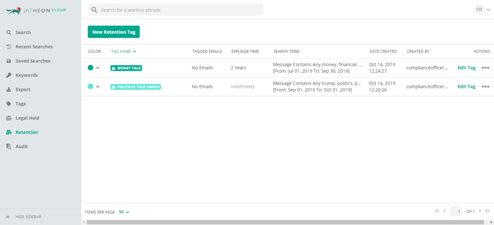Expand the MONEY TALK color chevron
The height and width of the screenshot is (225, 494).
[x=97, y=68]
